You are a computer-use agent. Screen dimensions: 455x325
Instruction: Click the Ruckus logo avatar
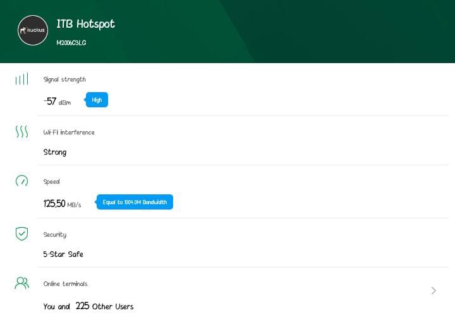tap(33, 30)
